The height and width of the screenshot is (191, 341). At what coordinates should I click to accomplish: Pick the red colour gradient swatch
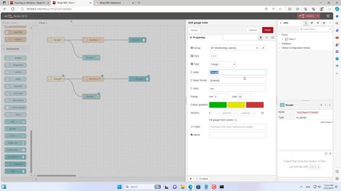[255, 105]
